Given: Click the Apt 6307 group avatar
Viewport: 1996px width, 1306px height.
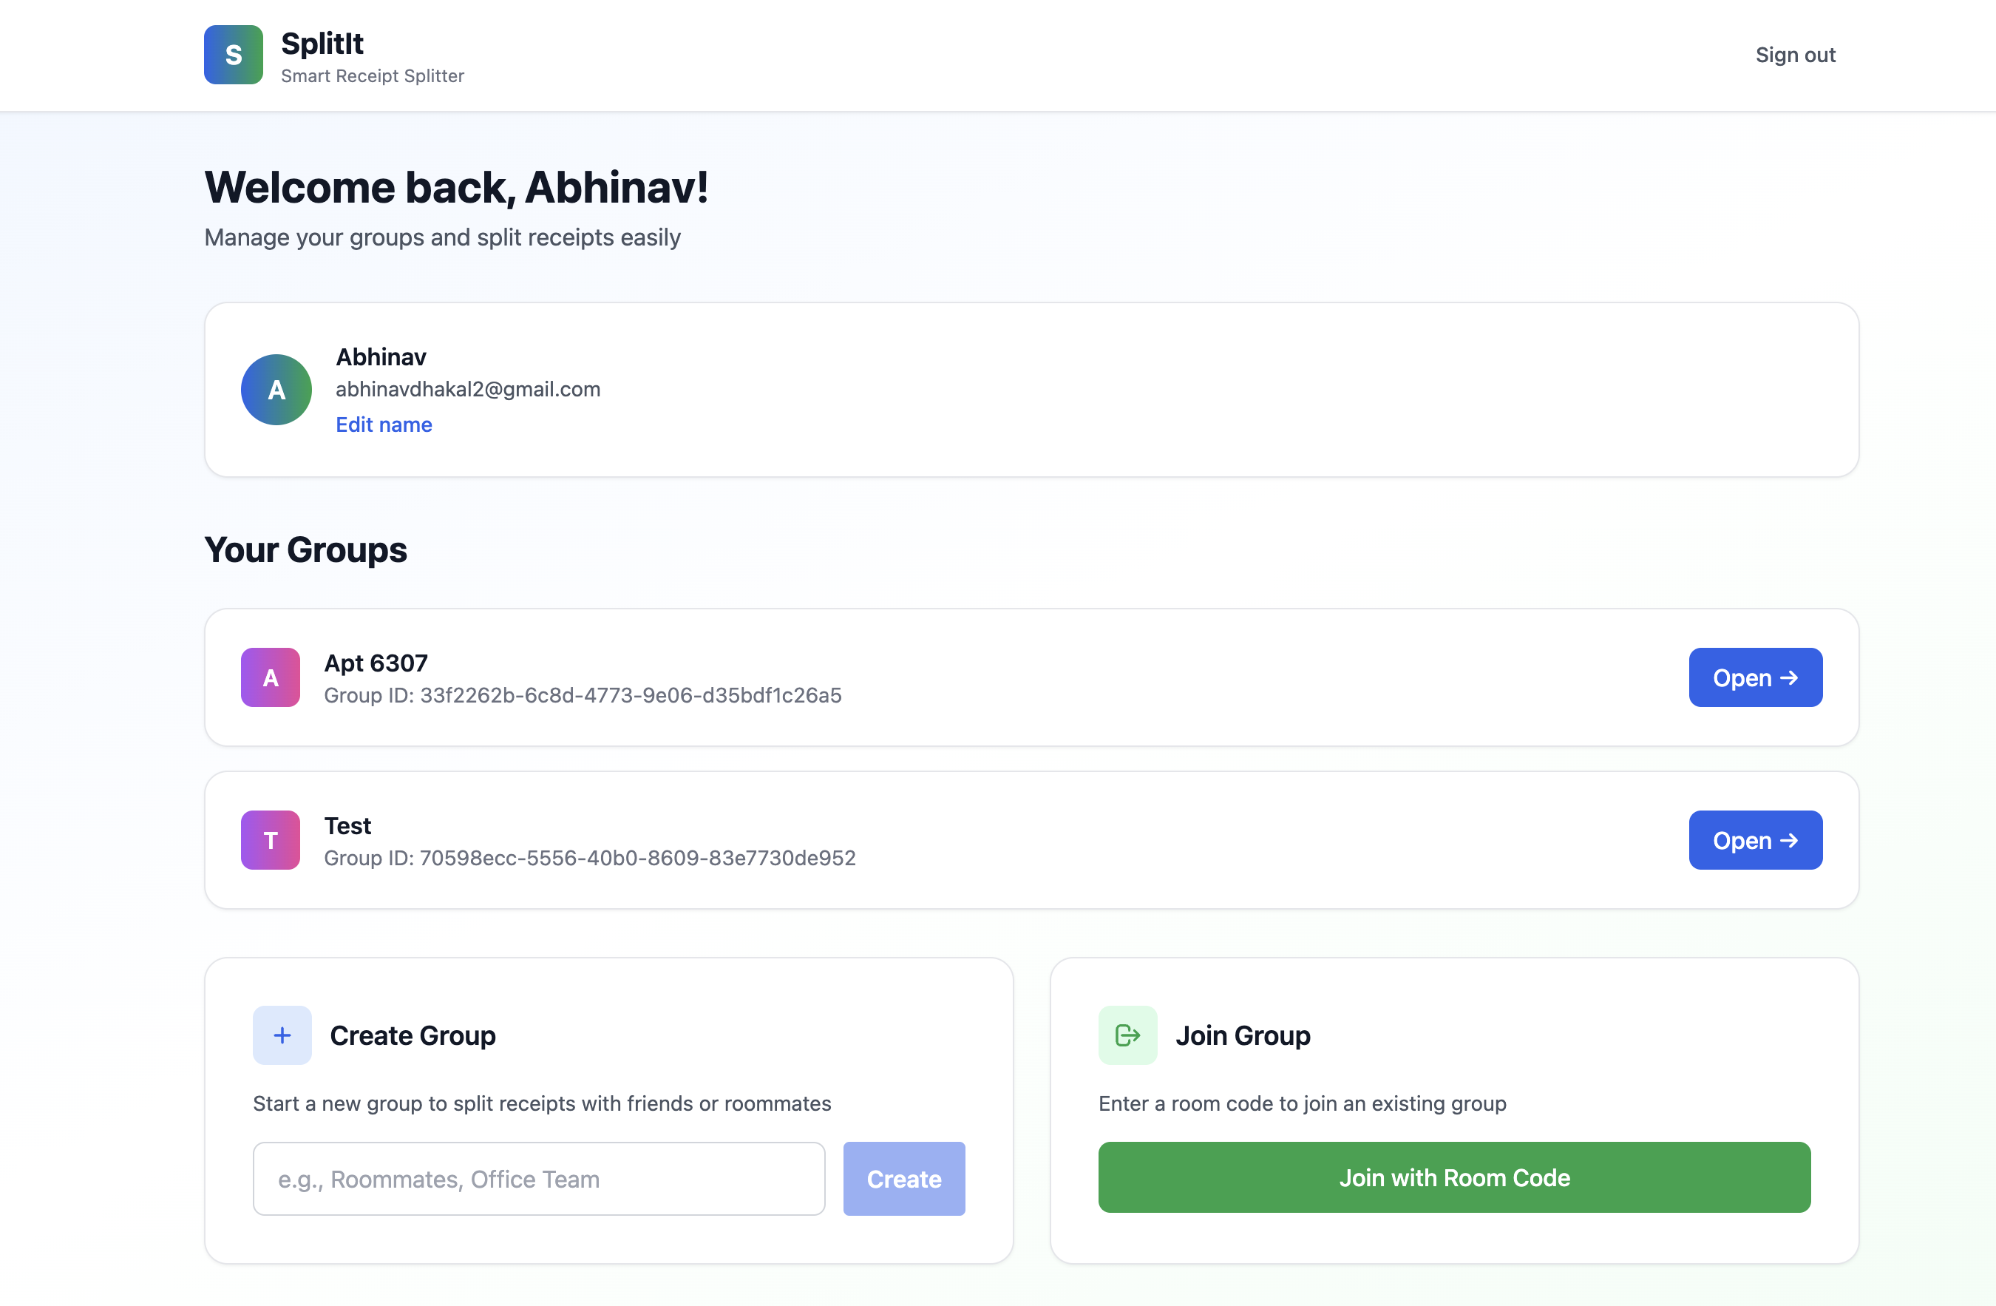Looking at the screenshot, I should (270, 677).
